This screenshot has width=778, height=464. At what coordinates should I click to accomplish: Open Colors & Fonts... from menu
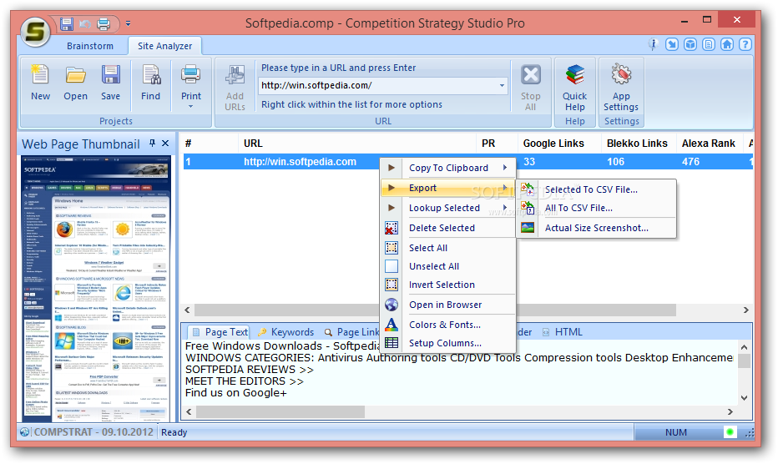point(448,325)
